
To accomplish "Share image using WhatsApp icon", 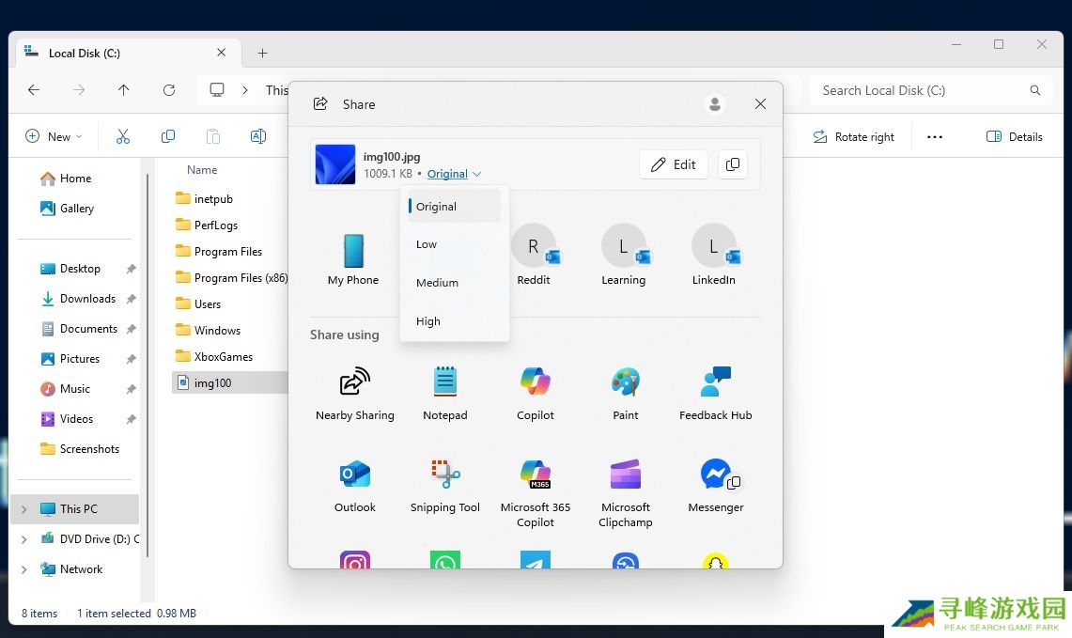I will pyautogui.click(x=445, y=560).
